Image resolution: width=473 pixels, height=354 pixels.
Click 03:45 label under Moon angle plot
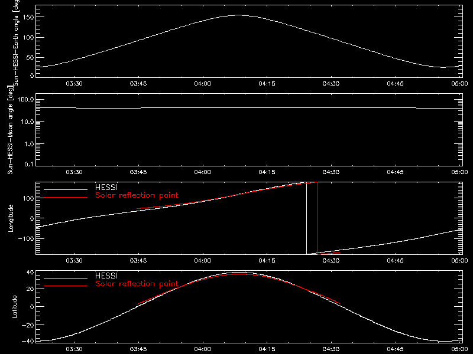(x=138, y=172)
